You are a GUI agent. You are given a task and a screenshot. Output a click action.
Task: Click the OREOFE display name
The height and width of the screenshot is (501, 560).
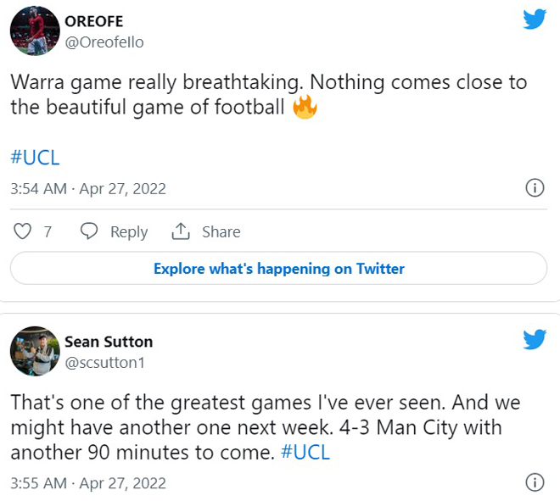click(x=94, y=21)
